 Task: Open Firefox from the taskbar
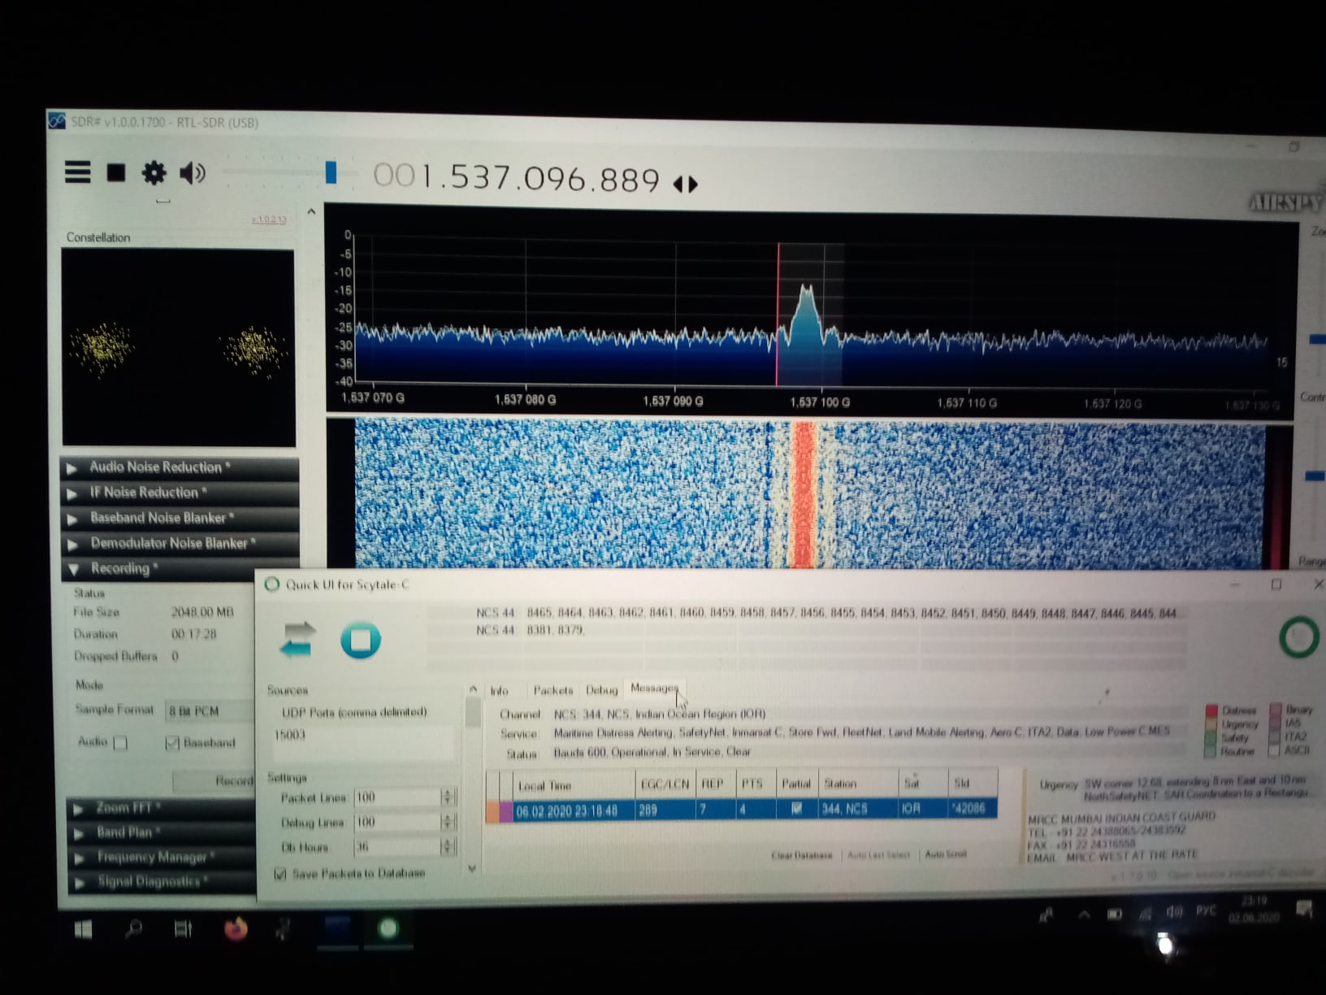[x=236, y=928]
